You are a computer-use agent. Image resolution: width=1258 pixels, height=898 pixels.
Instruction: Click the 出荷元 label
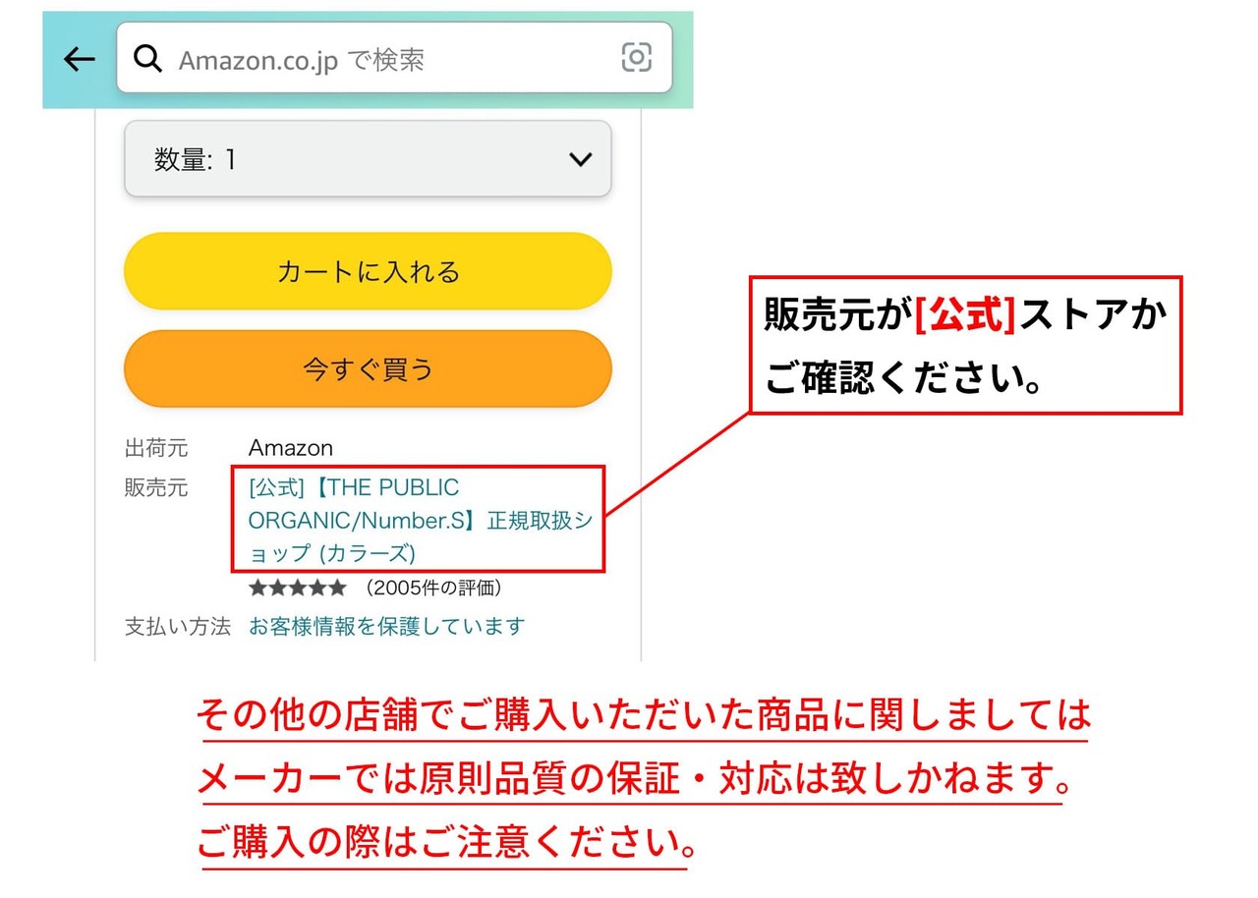(155, 448)
